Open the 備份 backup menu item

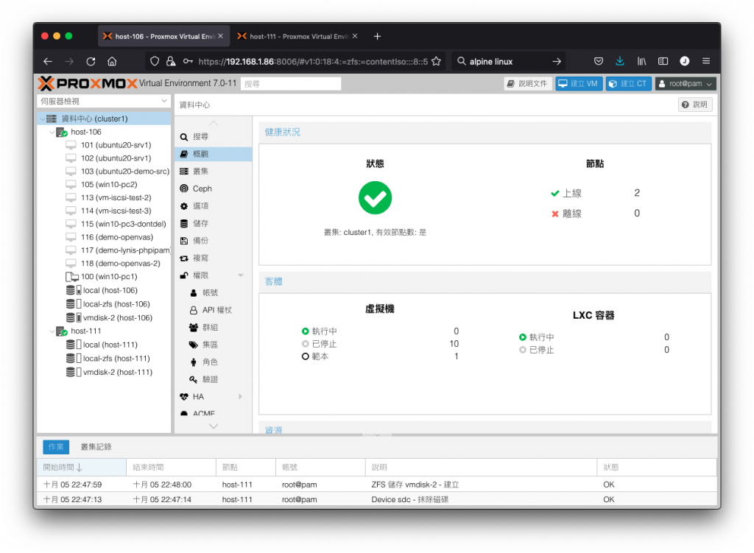click(x=214, y=241)
